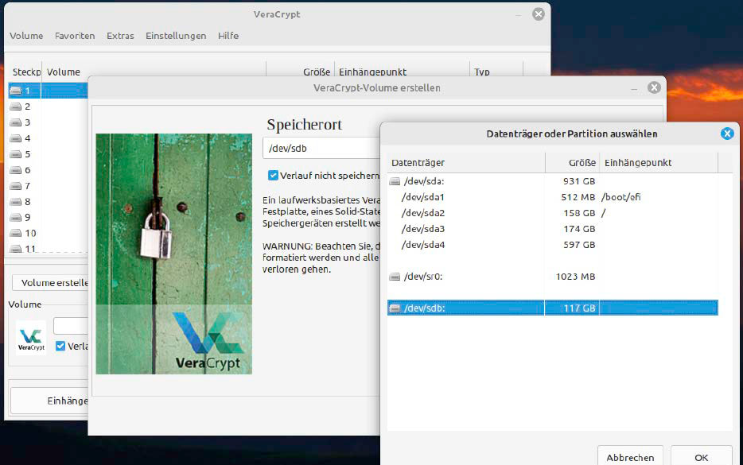Viewport: 743px width, 465px height.
Task: Open the Volume menu
Action: click(26, 36)
